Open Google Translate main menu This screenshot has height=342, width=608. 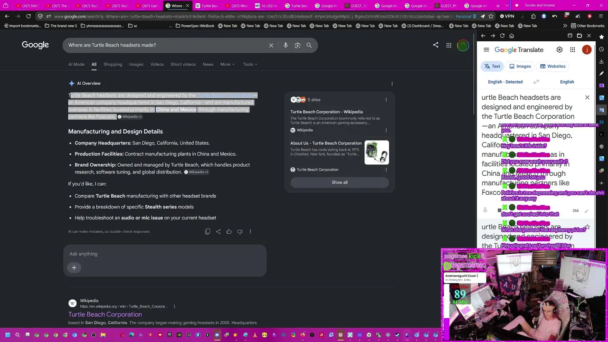(486, 50)
